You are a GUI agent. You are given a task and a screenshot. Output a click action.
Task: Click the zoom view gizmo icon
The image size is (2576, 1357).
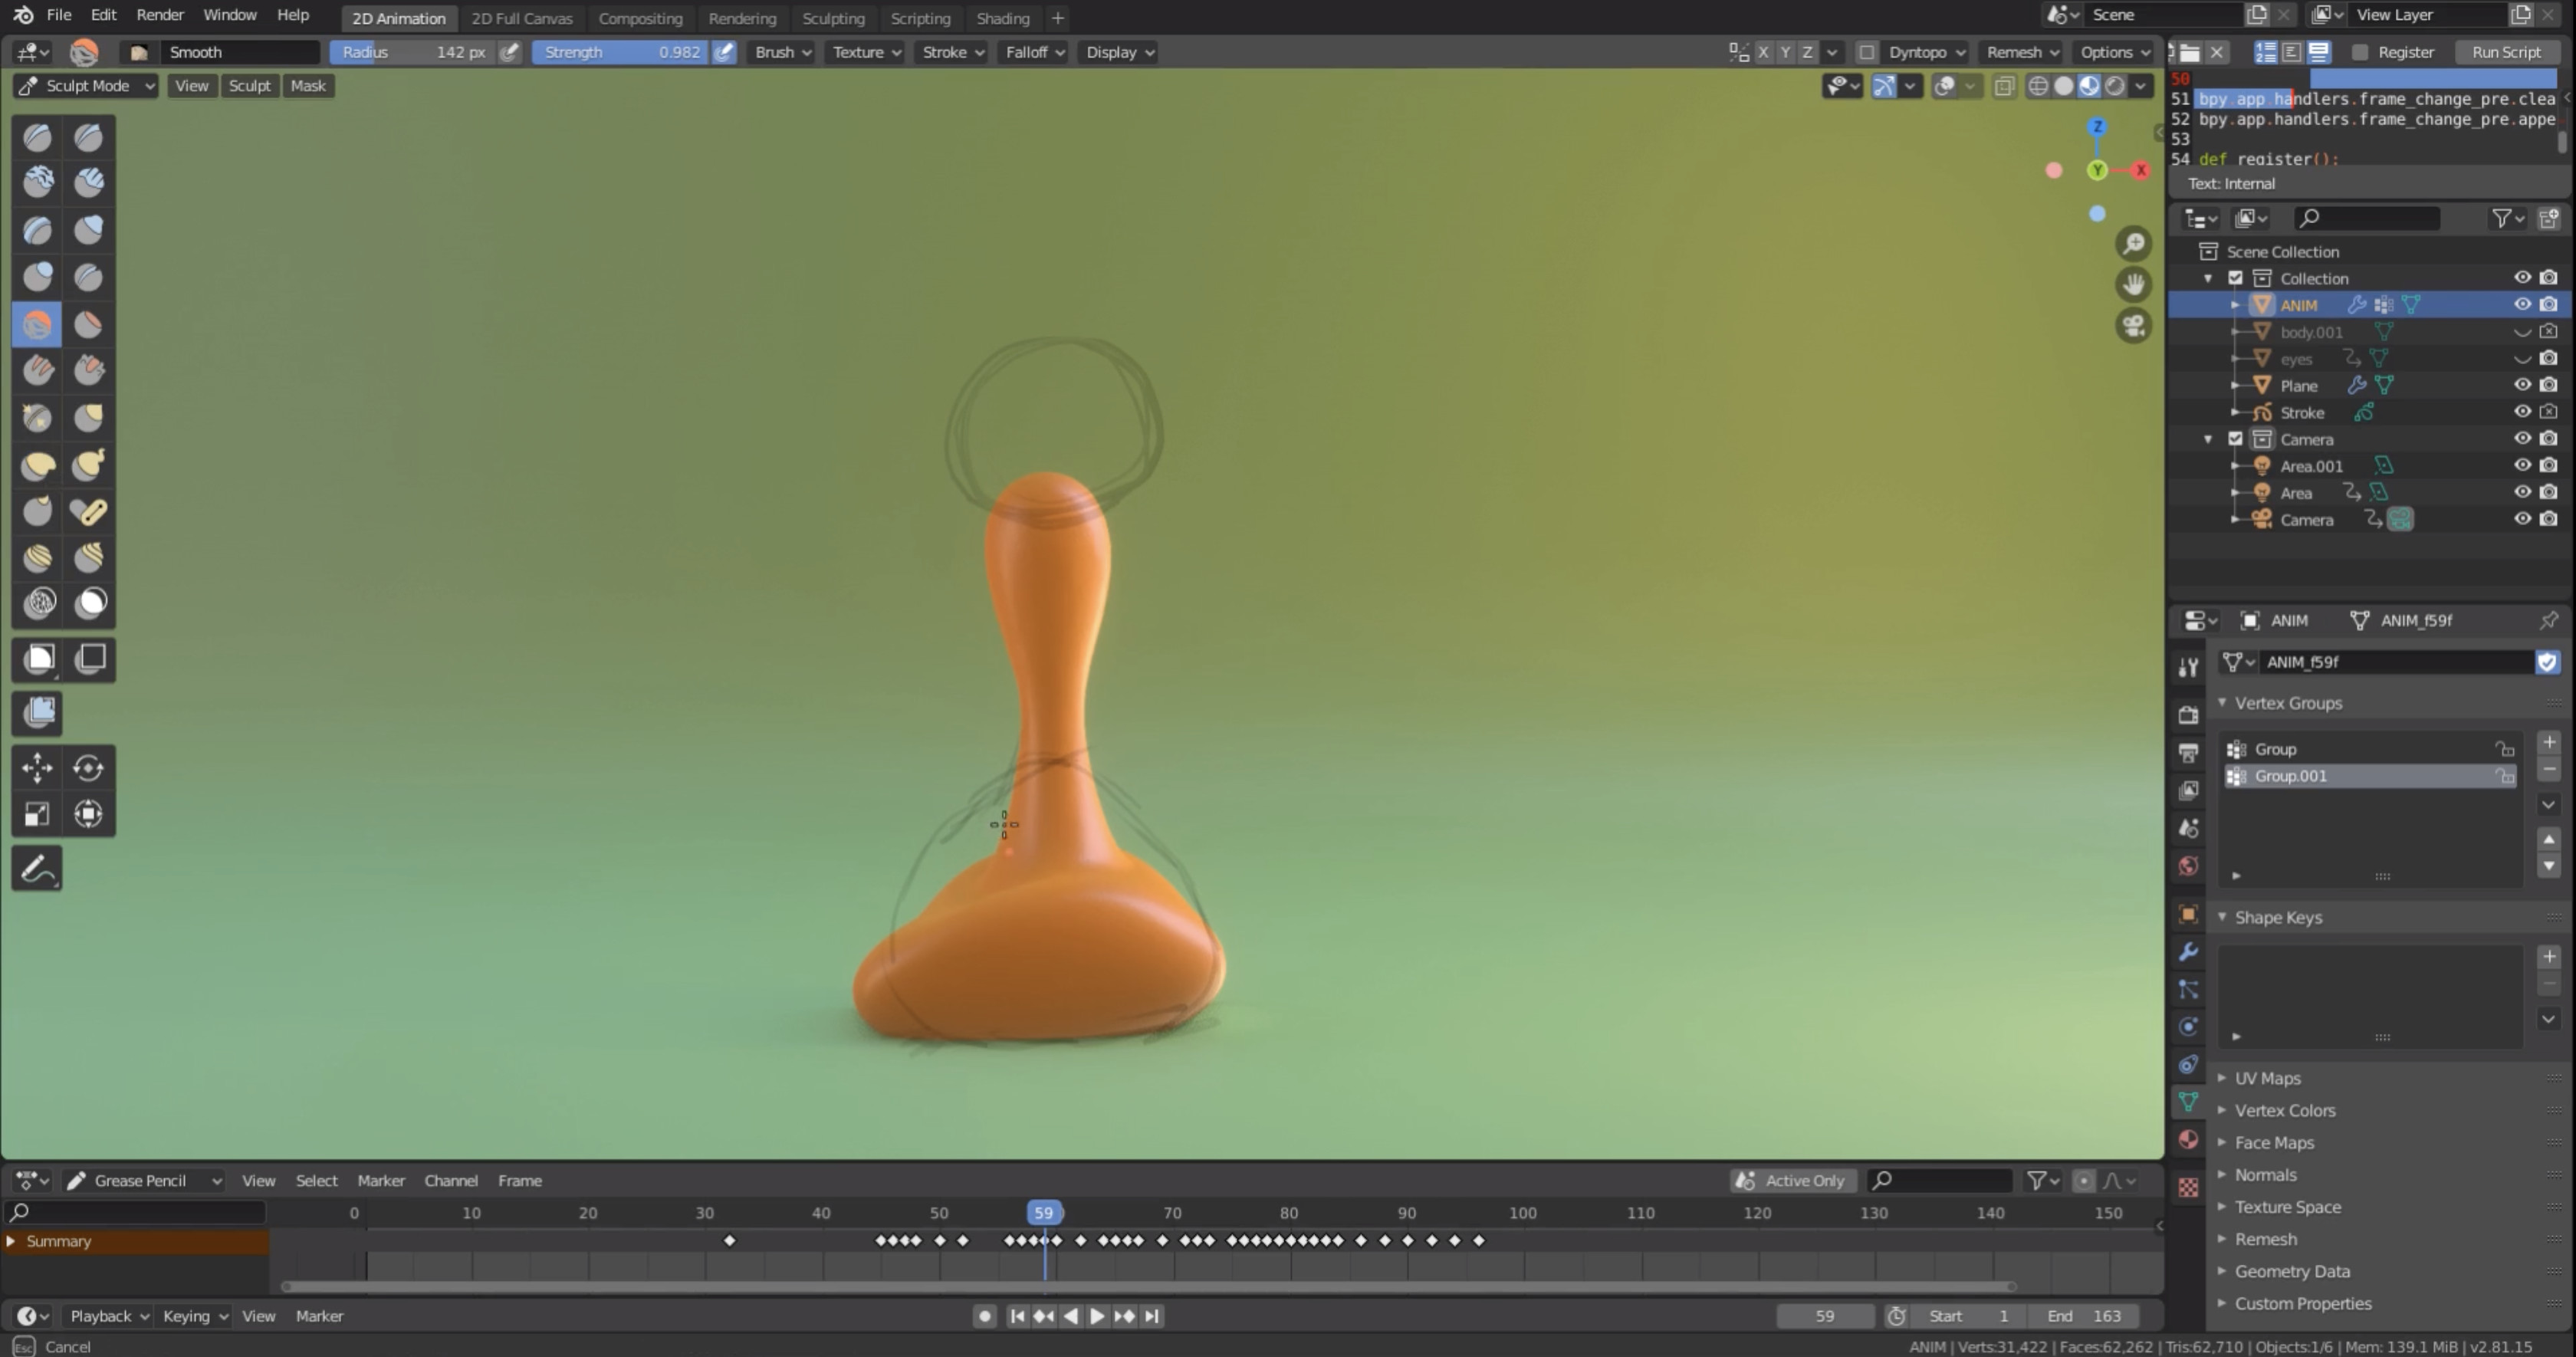pos(2133,243)
